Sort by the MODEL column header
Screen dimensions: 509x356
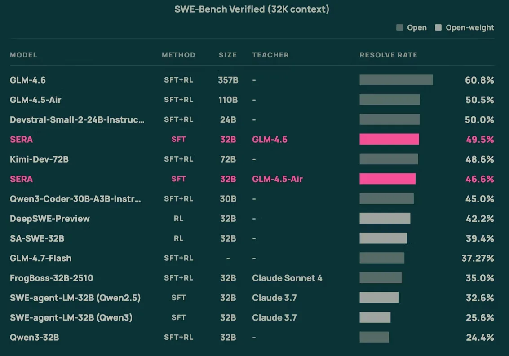[x=23, y=55]
